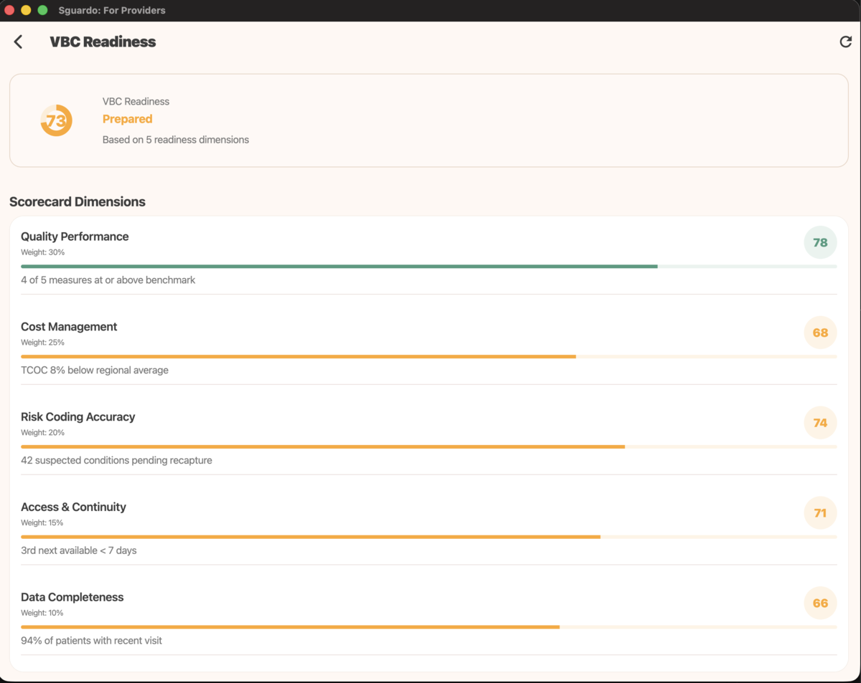The height and width of the screenshot is (683, 861).
Task: Select the Quality Performance score badge 78
Action: [820, 242]
